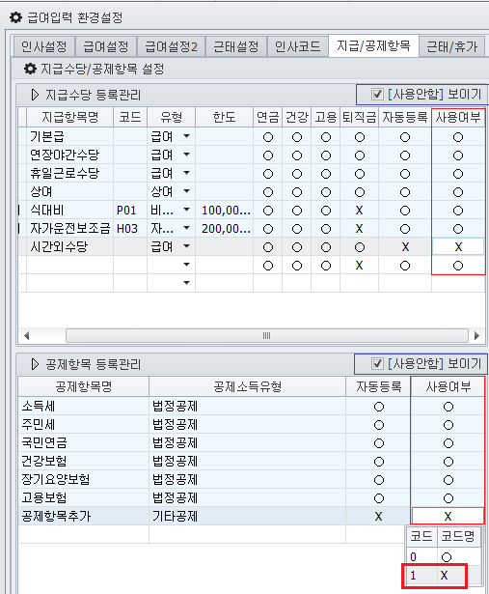489x594 pixels.
Task: Switch to the 급여설정2 tab
Action: (171, 46)
